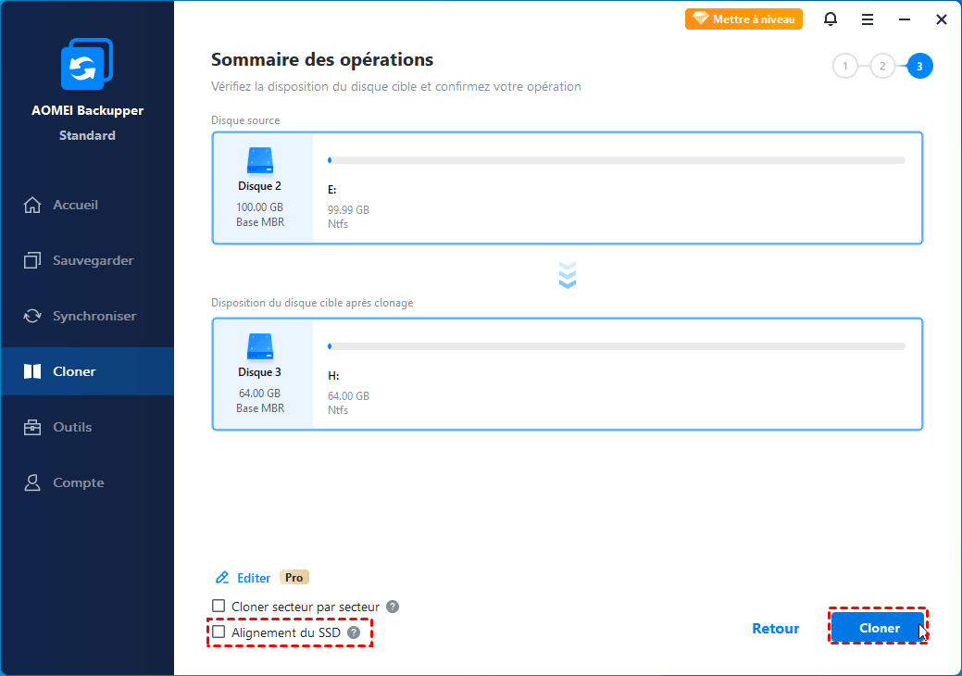Click the Sauvegarder backup icon

tap(31, 260)
